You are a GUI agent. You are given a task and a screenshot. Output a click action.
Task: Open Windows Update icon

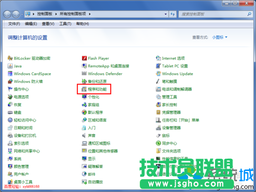tap(158, 74)
